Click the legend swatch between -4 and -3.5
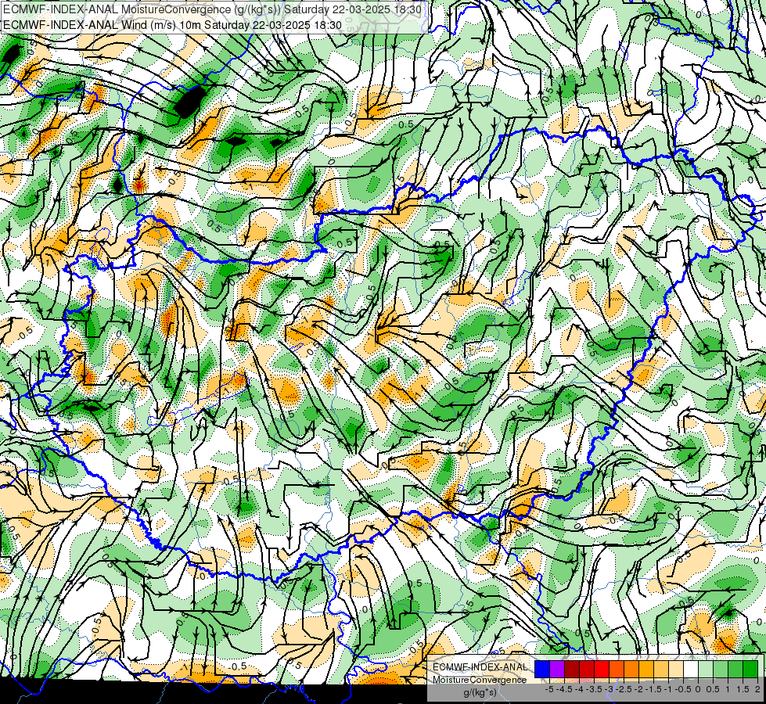The width and height of the screenshot is (766, 704). coord(587,670)
